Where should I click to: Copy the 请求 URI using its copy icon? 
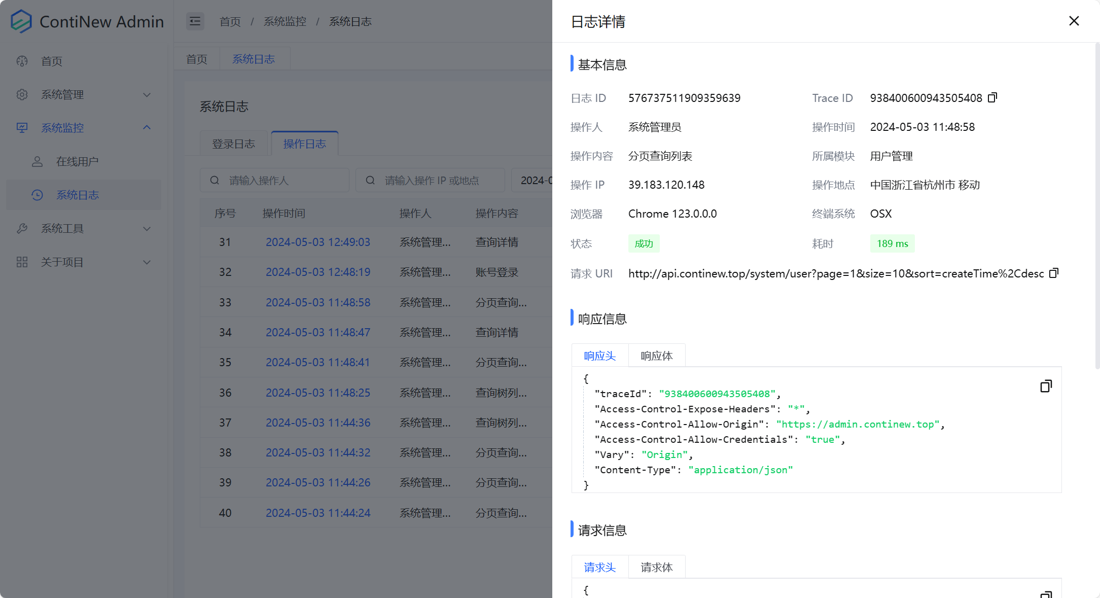pyautogui.click(x=1053, y=273)
